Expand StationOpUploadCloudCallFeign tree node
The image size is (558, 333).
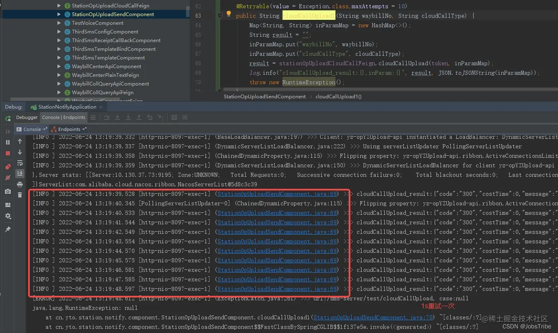(x=59, y=6)
